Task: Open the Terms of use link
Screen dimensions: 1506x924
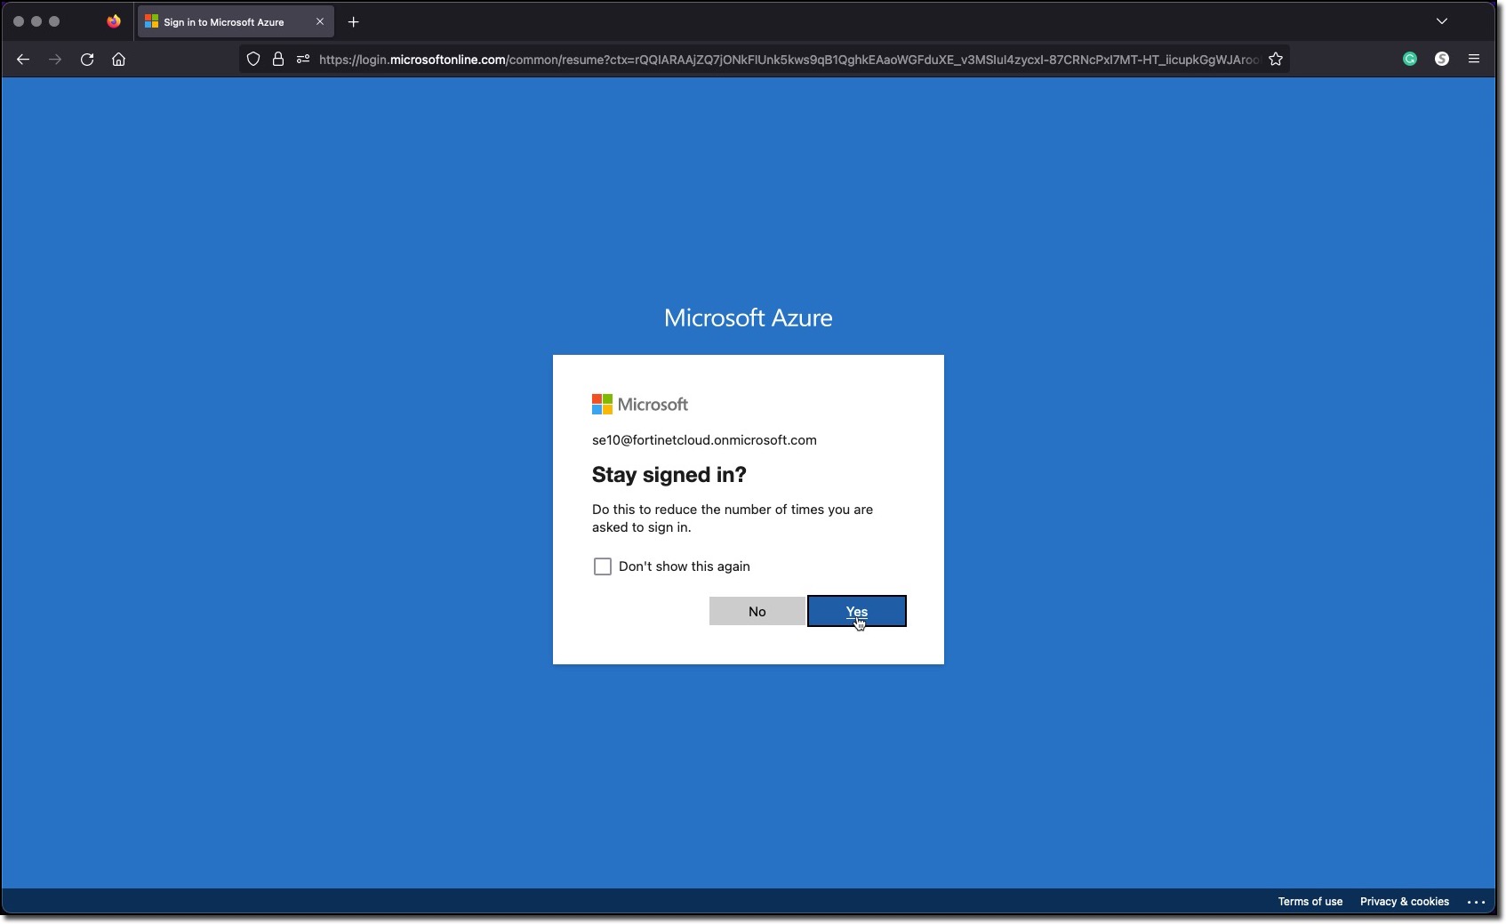Action: tap(1310, 901)
